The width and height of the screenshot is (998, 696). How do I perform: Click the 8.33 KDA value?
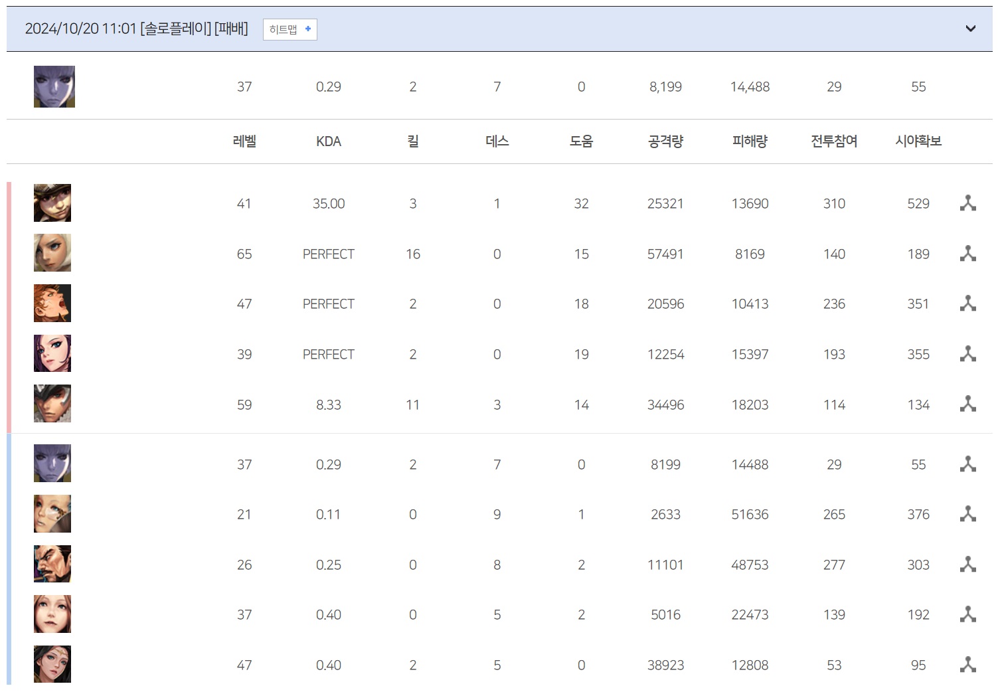[329, 404]
